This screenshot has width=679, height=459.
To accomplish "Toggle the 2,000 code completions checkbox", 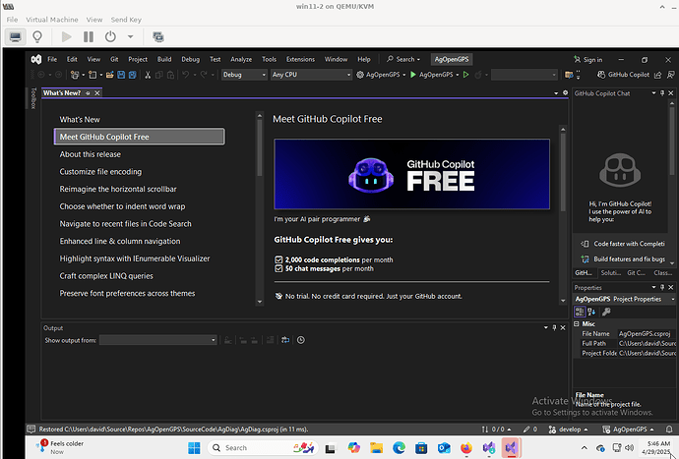I will pyautogui.click(x=278, y=259).
